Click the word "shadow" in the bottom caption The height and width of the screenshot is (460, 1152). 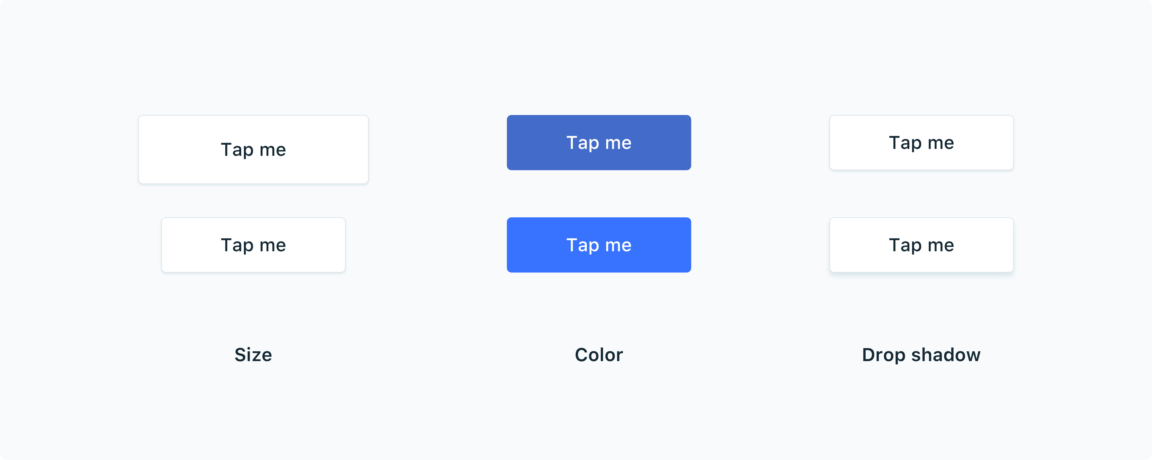[946, 354]
